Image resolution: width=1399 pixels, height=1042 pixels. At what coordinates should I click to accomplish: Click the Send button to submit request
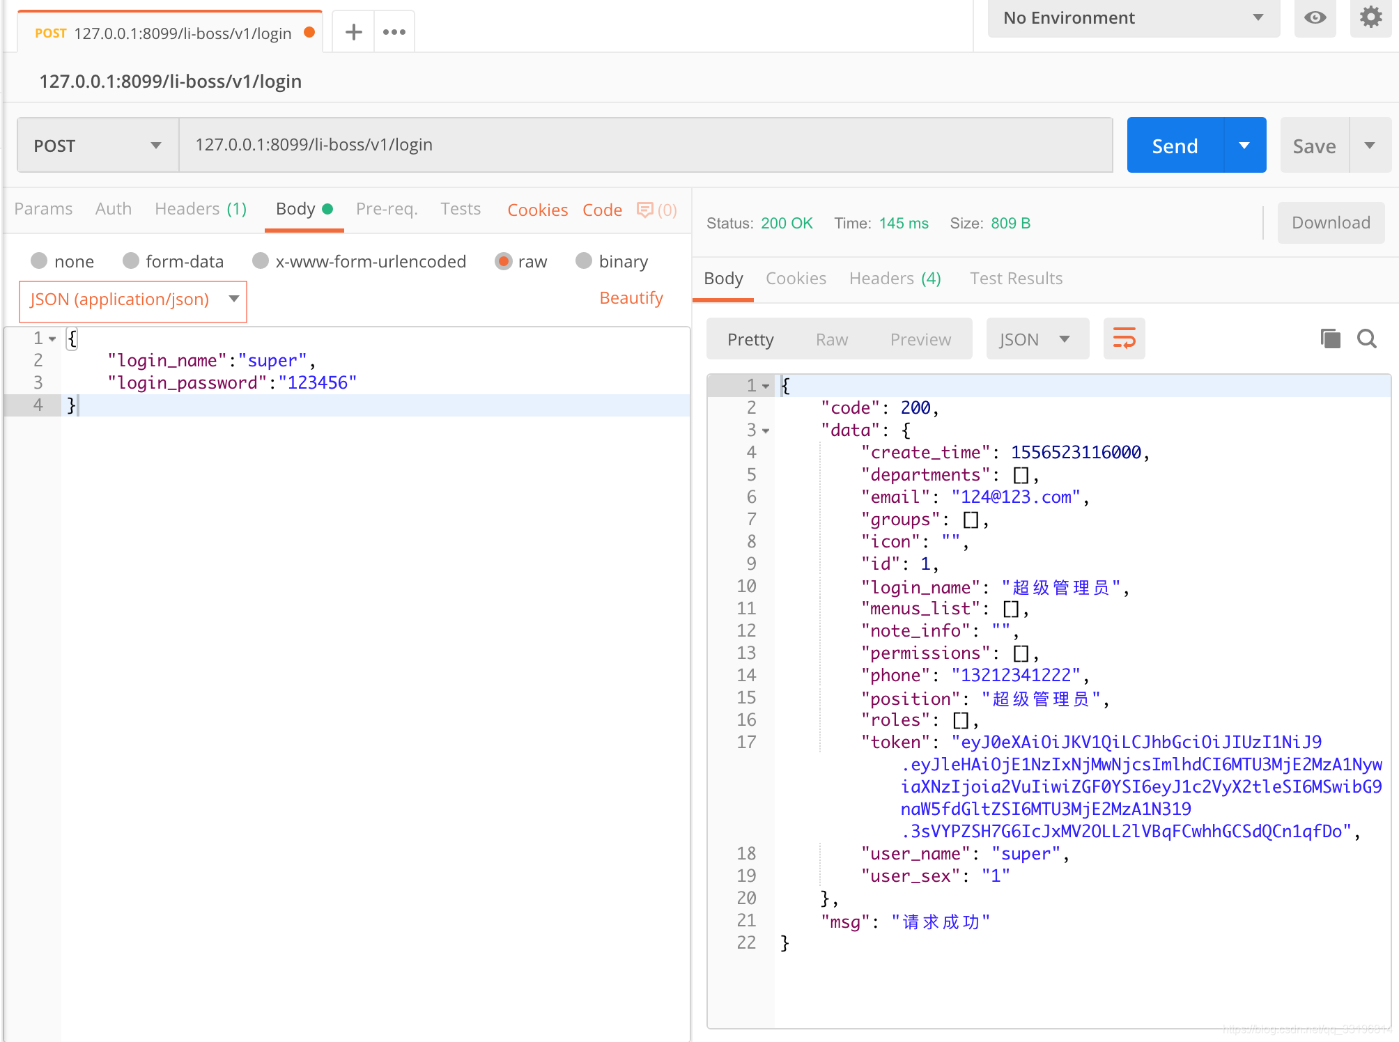tap(1177, 144)
